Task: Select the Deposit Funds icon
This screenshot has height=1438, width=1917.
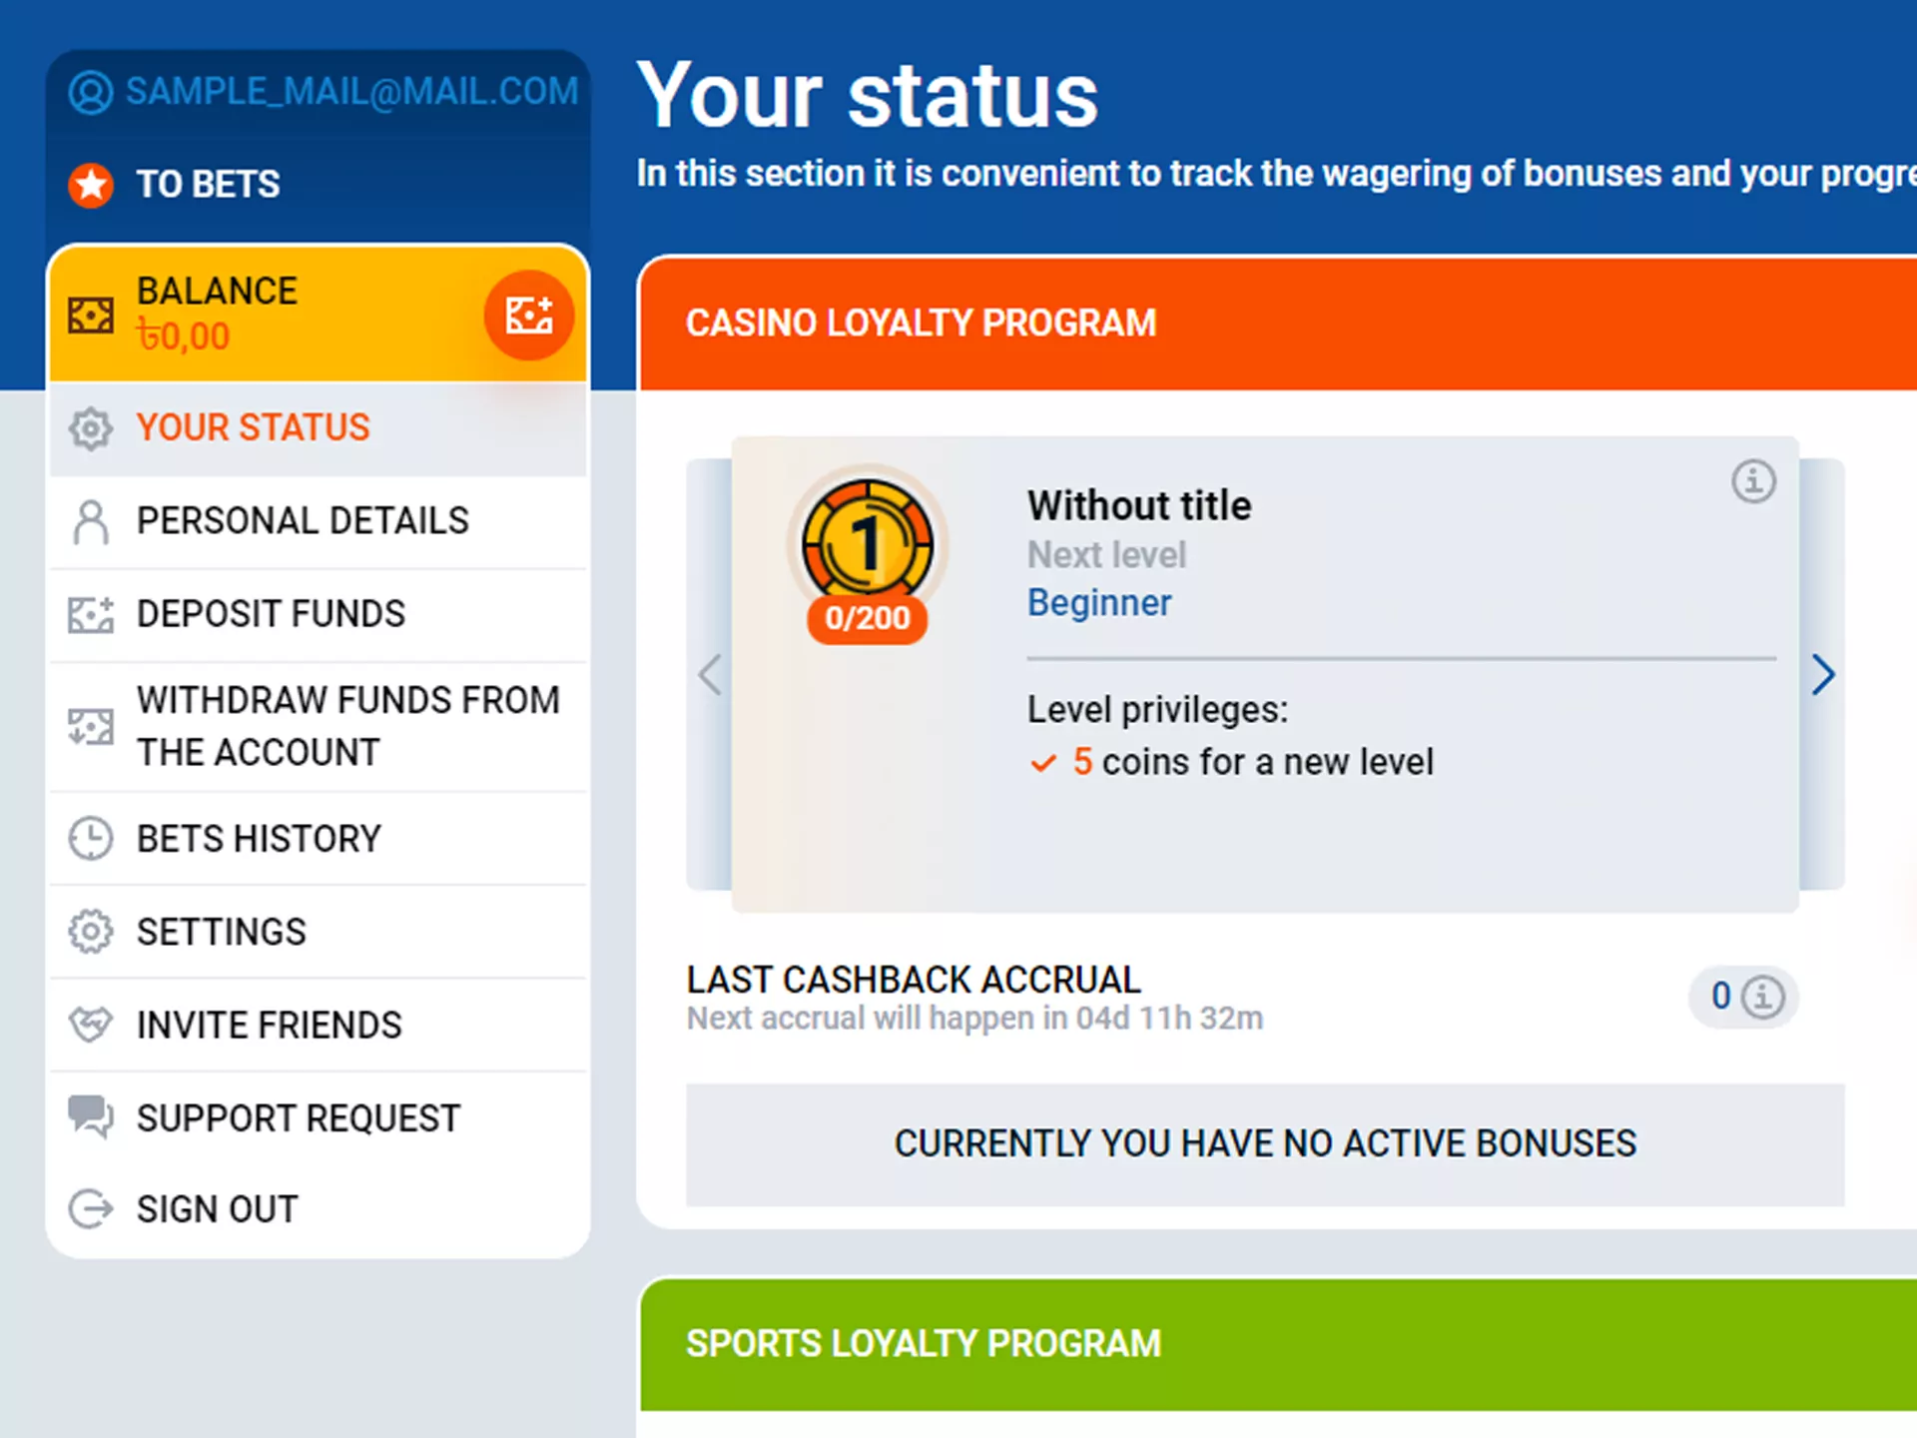Action: [x=94, y=612]
